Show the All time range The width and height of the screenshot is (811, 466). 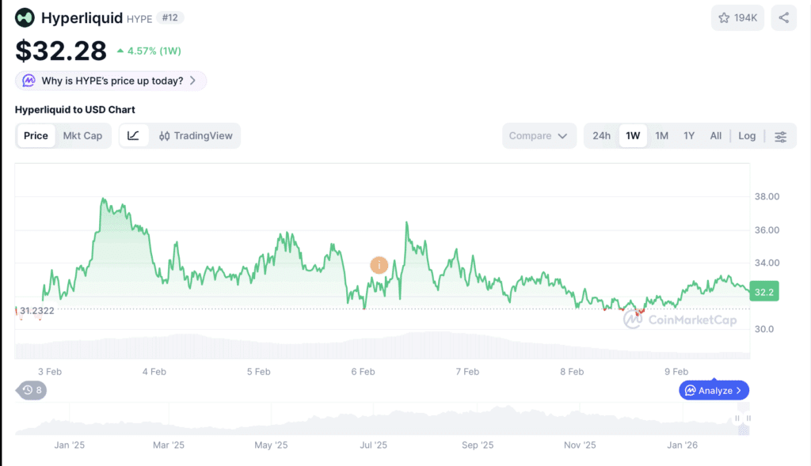716,136
